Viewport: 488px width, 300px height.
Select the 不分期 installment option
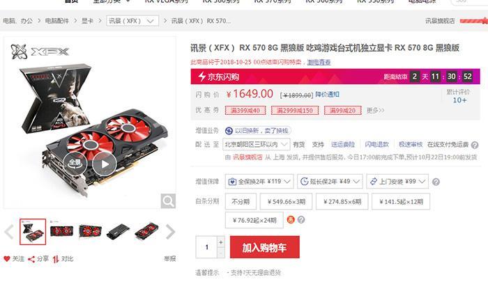pyautogui.click(x=241, y=201)
